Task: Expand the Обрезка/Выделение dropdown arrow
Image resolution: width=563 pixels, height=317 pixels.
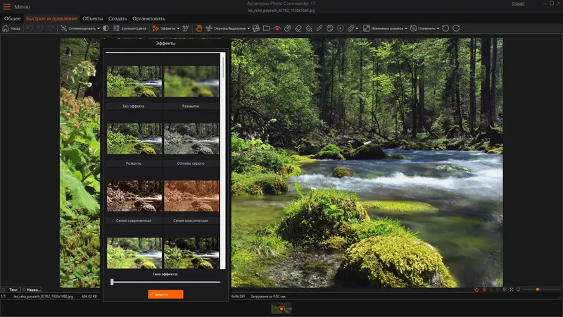Action: 248,28
